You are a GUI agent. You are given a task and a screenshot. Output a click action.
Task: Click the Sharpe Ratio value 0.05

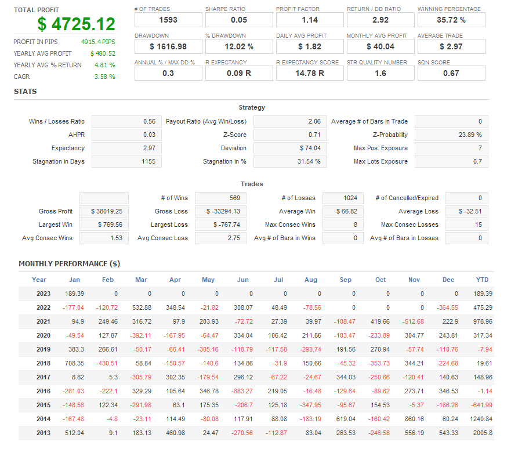239,20
